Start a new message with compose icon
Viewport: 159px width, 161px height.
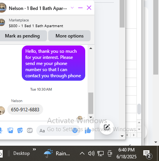(x=107, y=127)
